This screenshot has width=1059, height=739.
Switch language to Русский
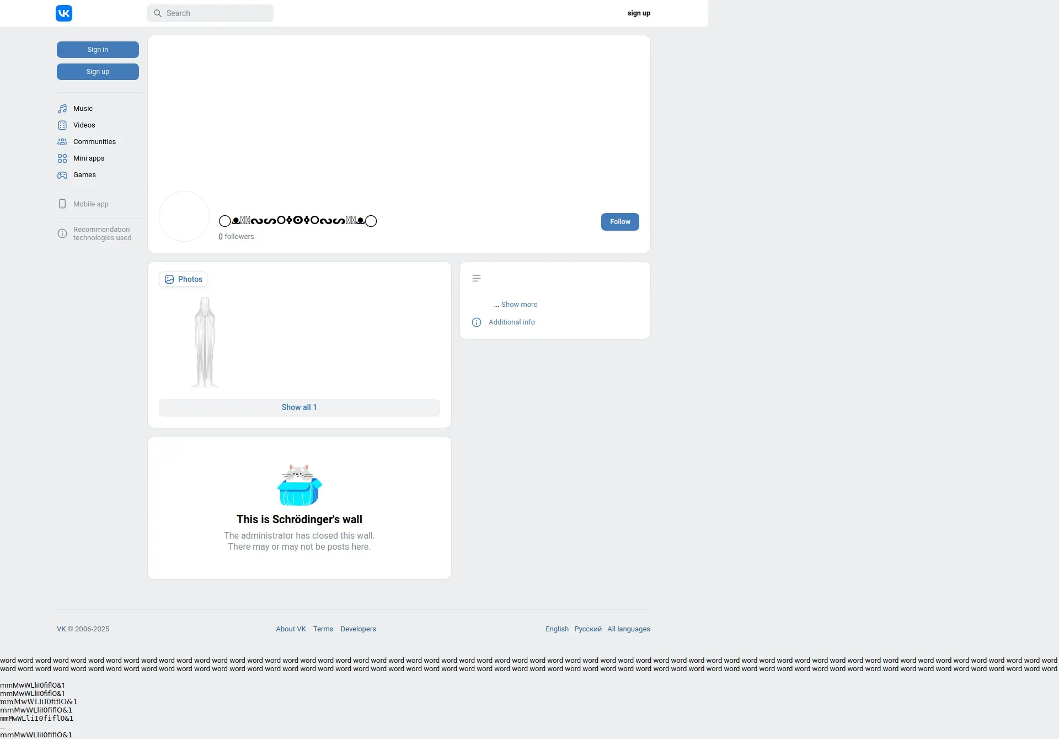(587, 629)
